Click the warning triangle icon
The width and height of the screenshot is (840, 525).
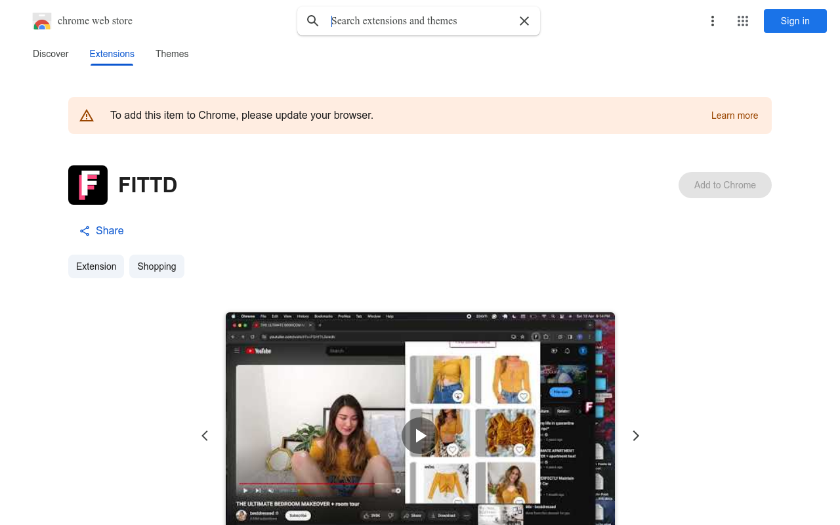87,115
